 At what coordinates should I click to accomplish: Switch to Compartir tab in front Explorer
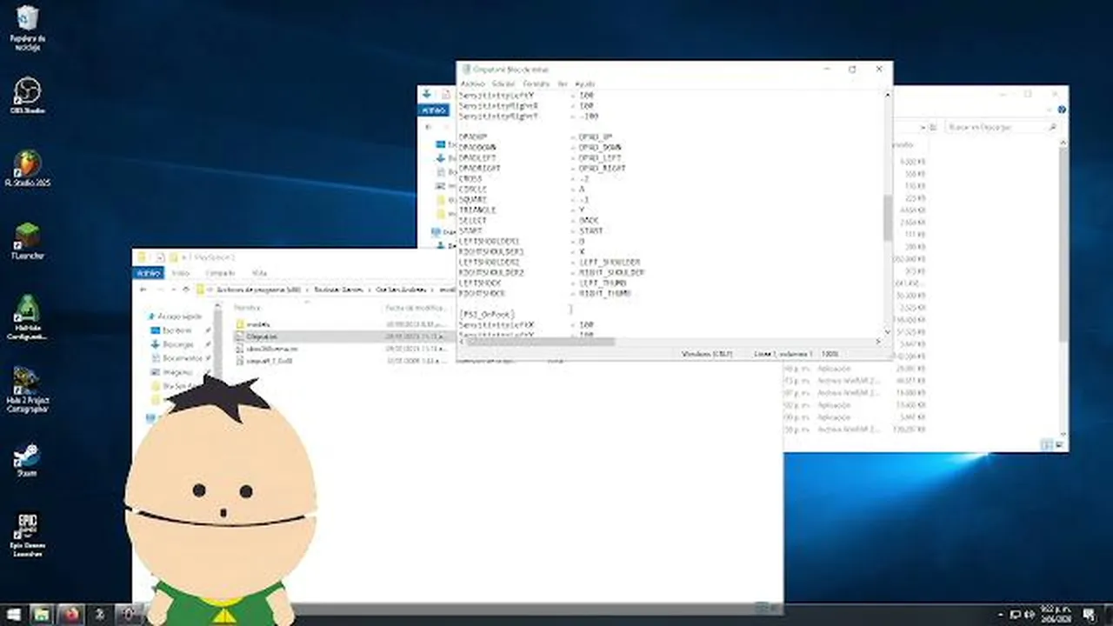click(x=220, y=273)
